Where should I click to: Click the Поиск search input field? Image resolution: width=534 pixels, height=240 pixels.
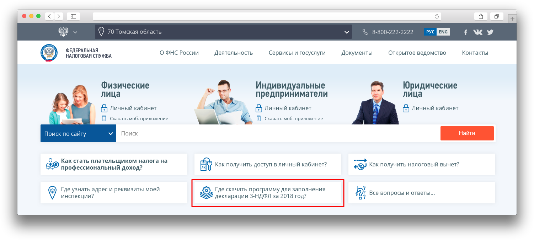click(x=277, y=133)
